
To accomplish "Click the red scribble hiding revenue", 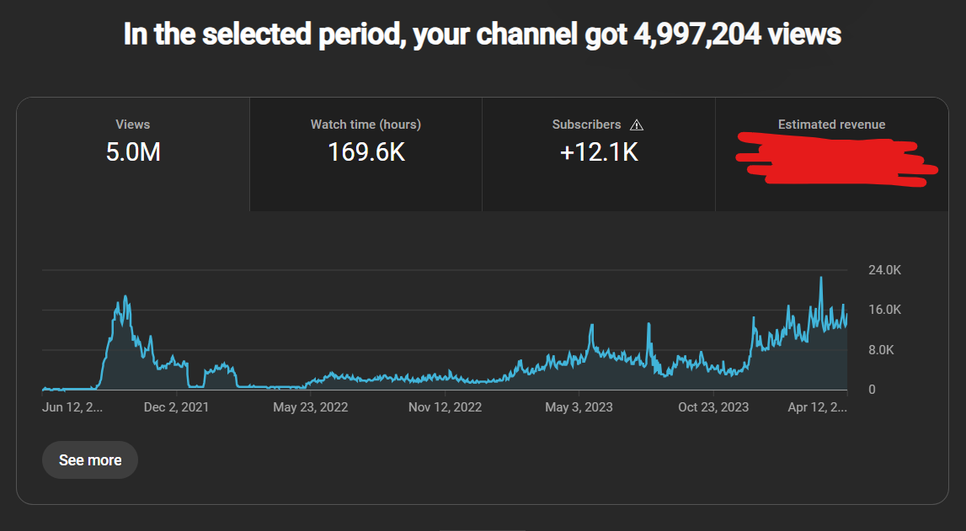I will (834, 158).
